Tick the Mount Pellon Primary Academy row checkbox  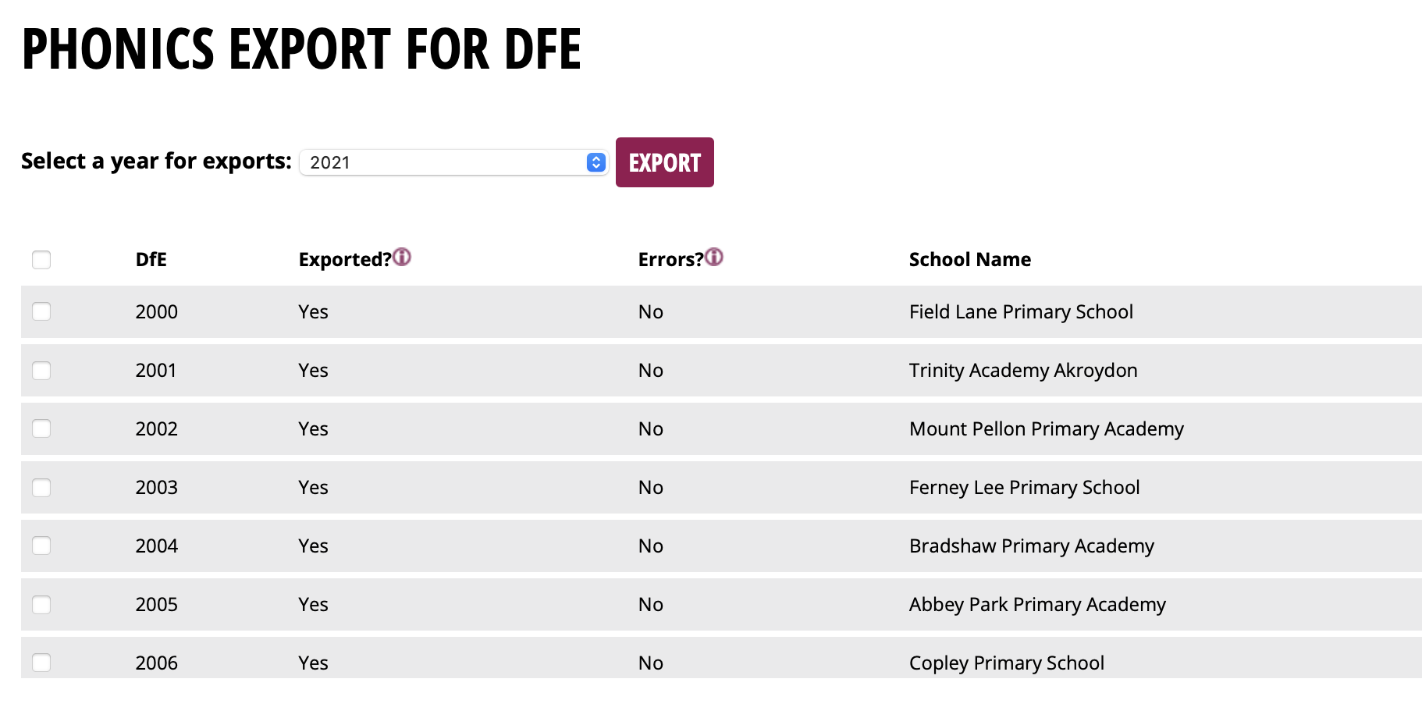coord(41,428)
